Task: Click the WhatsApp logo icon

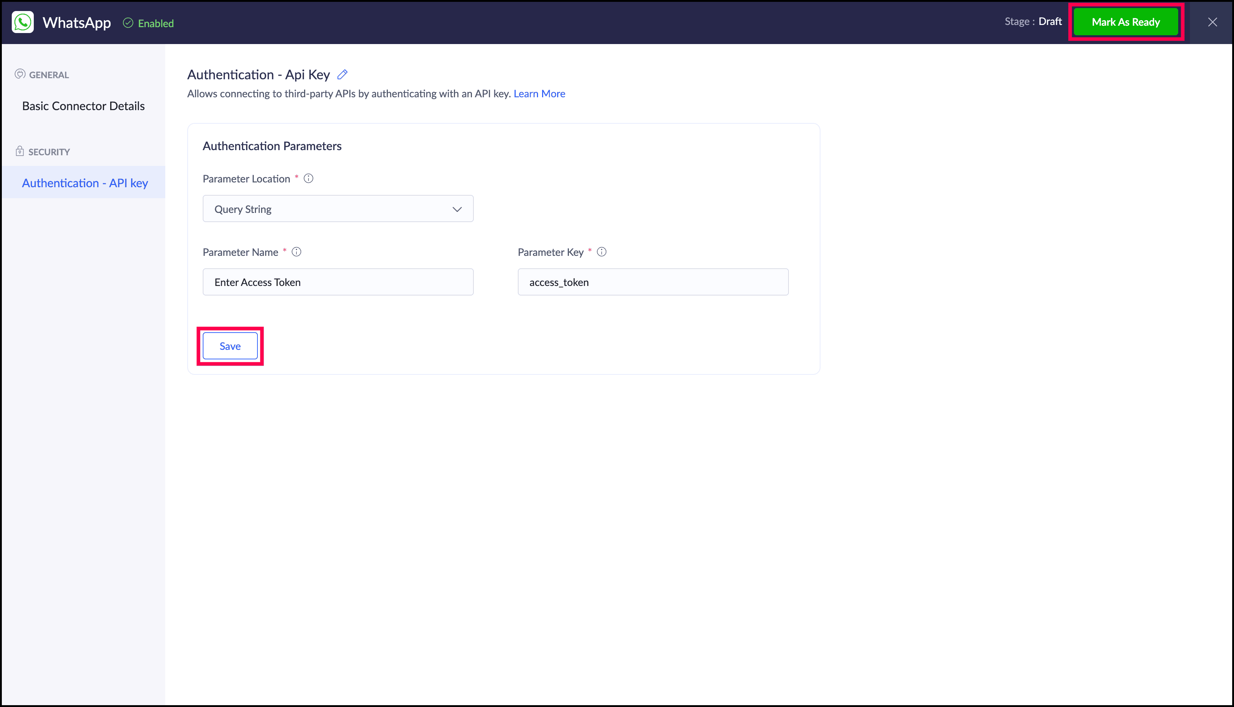Action: (23, 22)
